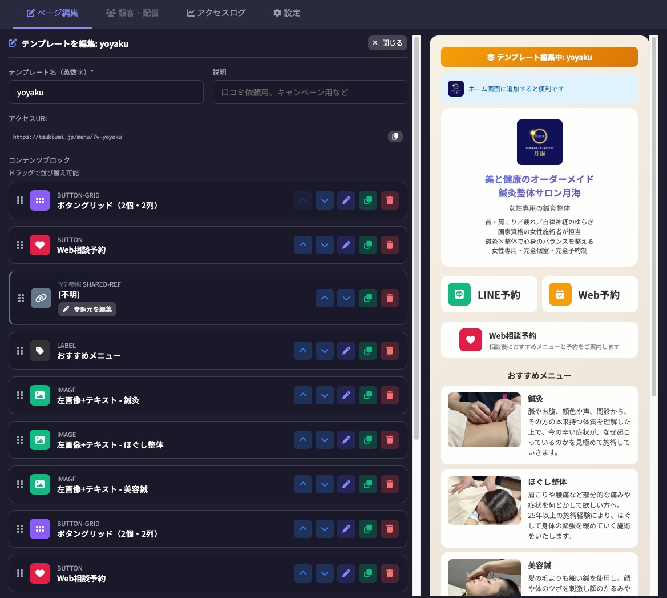The image size is (667, 598).
Task: Move 左画像+テキスト - 美容鍼 block down
Action: tap(325, 484)
